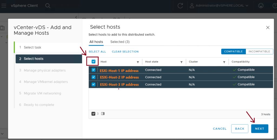Uncheck the ESXi-Host-2 row checkbox
277x140 pixels.
[x=93, y=77]
